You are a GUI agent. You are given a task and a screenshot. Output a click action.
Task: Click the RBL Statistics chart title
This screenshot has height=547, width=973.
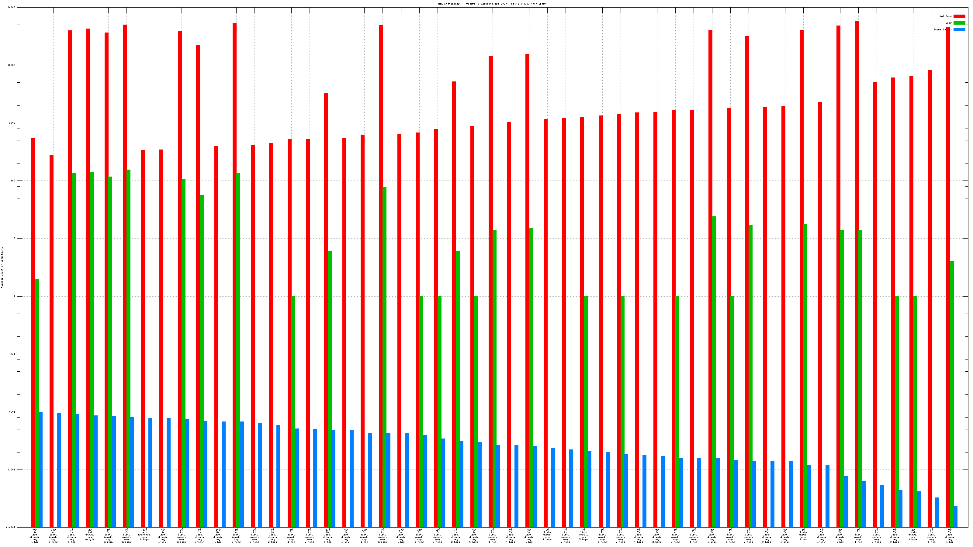point(492,4)
